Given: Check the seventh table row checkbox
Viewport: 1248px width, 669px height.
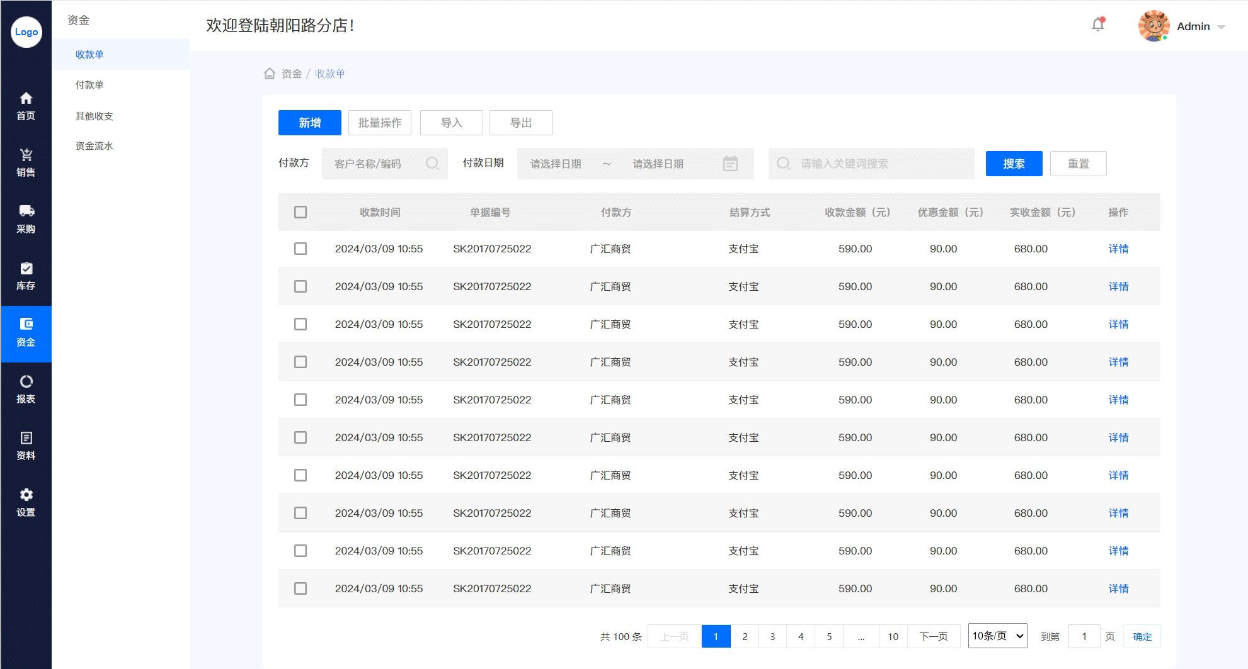Looking at the screenshot, I should tap(301, 475).
